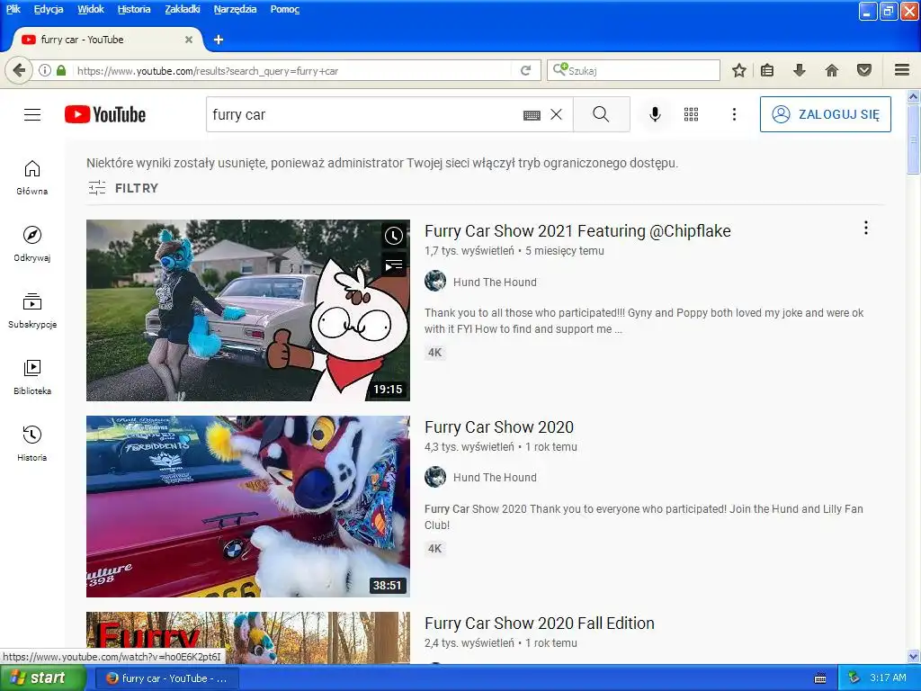This screenshot has height=691, width=921.
Task: Open the downloads arrow icon
Action: point(800,70)
